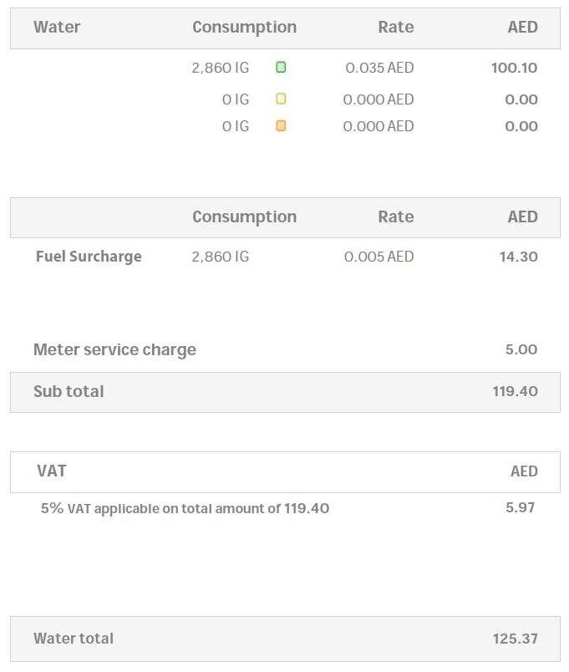
Task: Click the yellow consumption slab indicator
Action: 281,99
